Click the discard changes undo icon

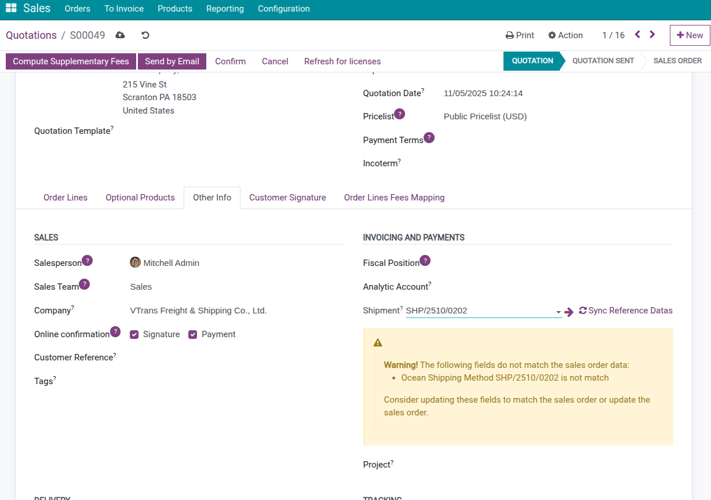point(145,35)
